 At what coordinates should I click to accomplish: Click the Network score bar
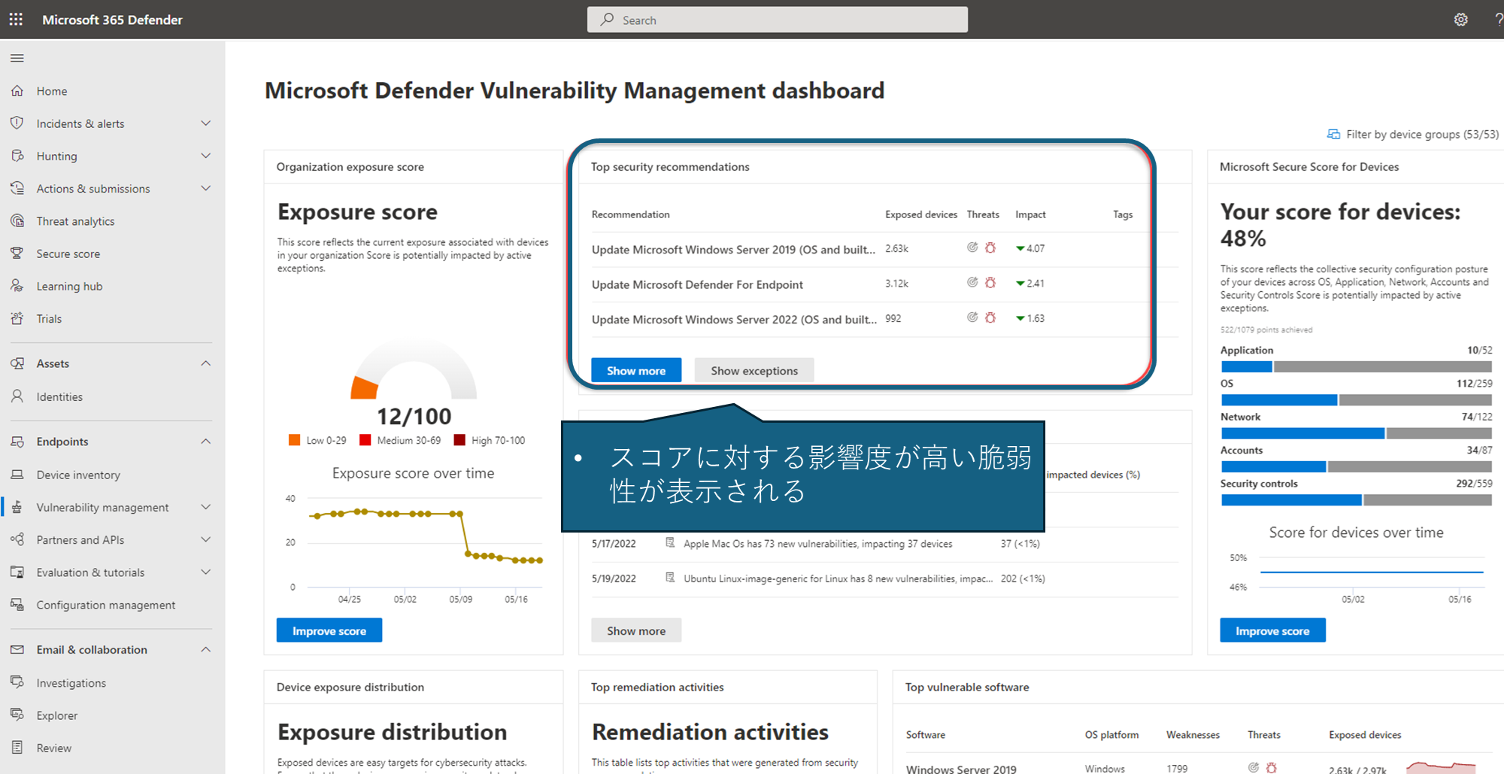(x=1356, y=433)
